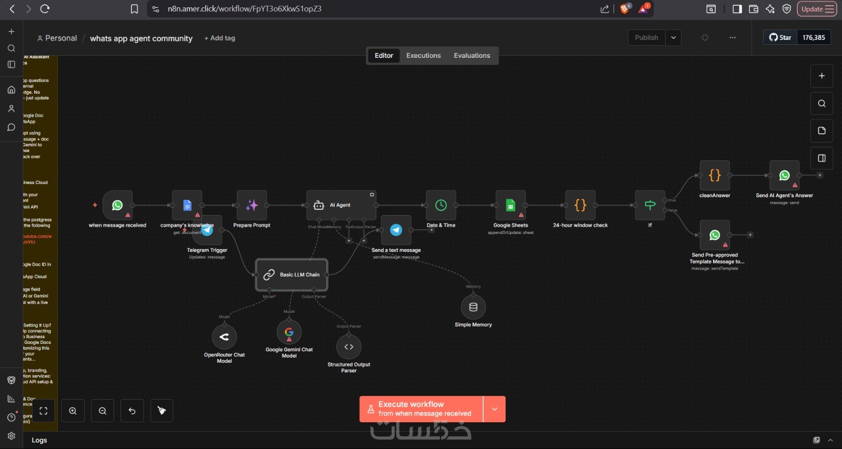The image size is (842, 449).
Task: Open the AI Agent node
Action: (x=341, y=205)
